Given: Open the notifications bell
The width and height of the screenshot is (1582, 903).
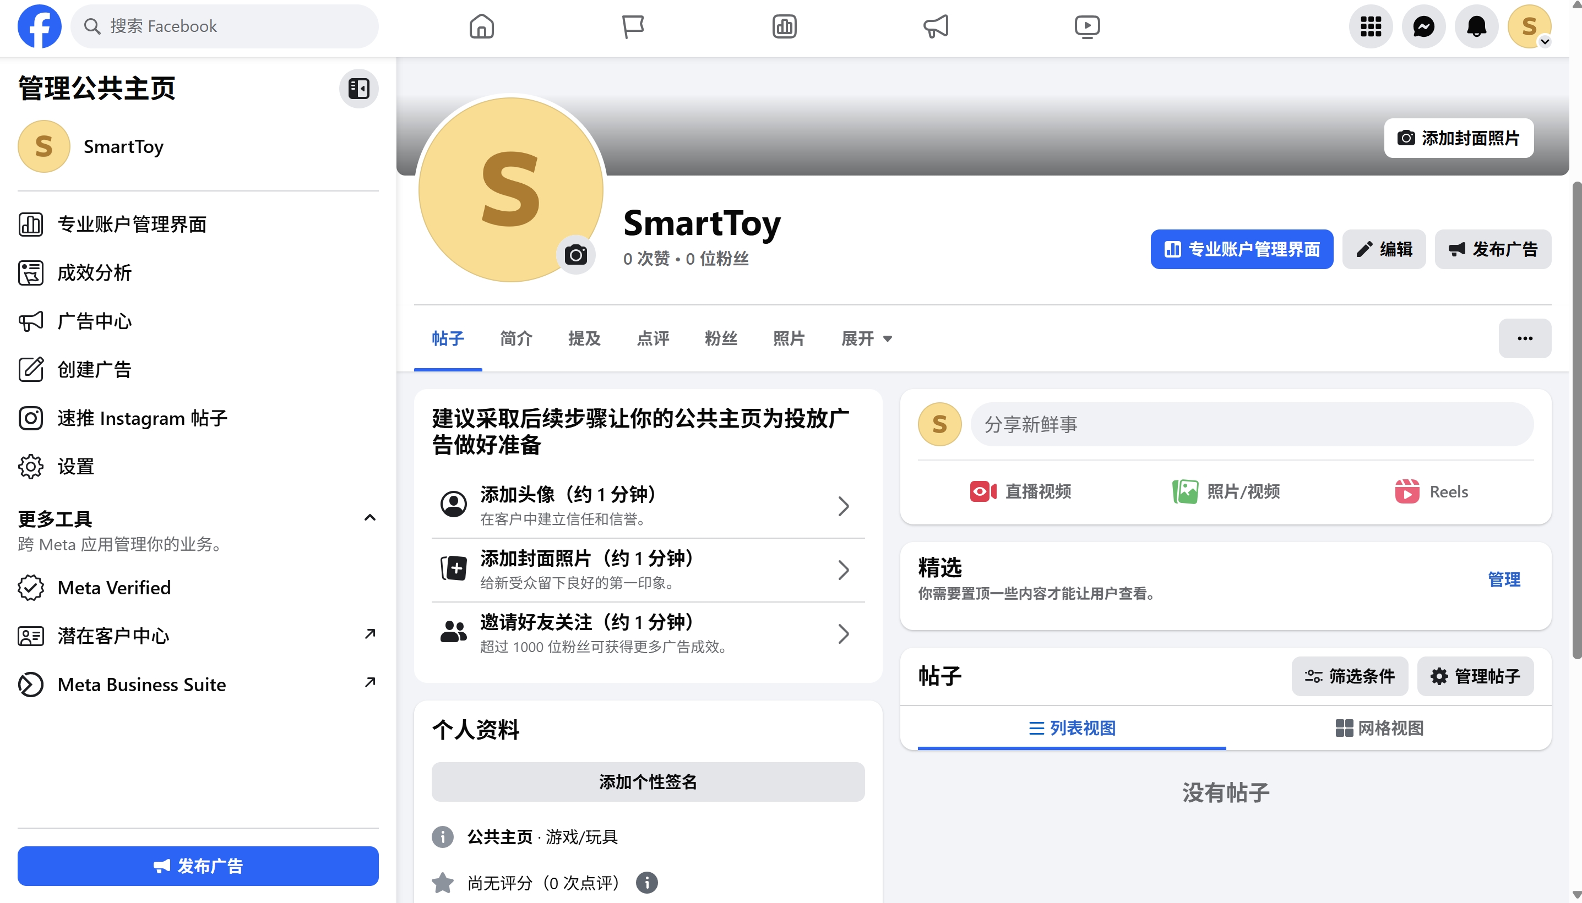Looking at the screenshot, I should (1476, 26).
